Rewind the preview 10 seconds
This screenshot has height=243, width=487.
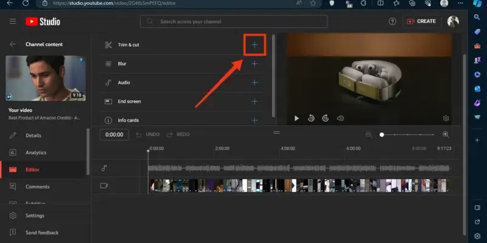311,118
